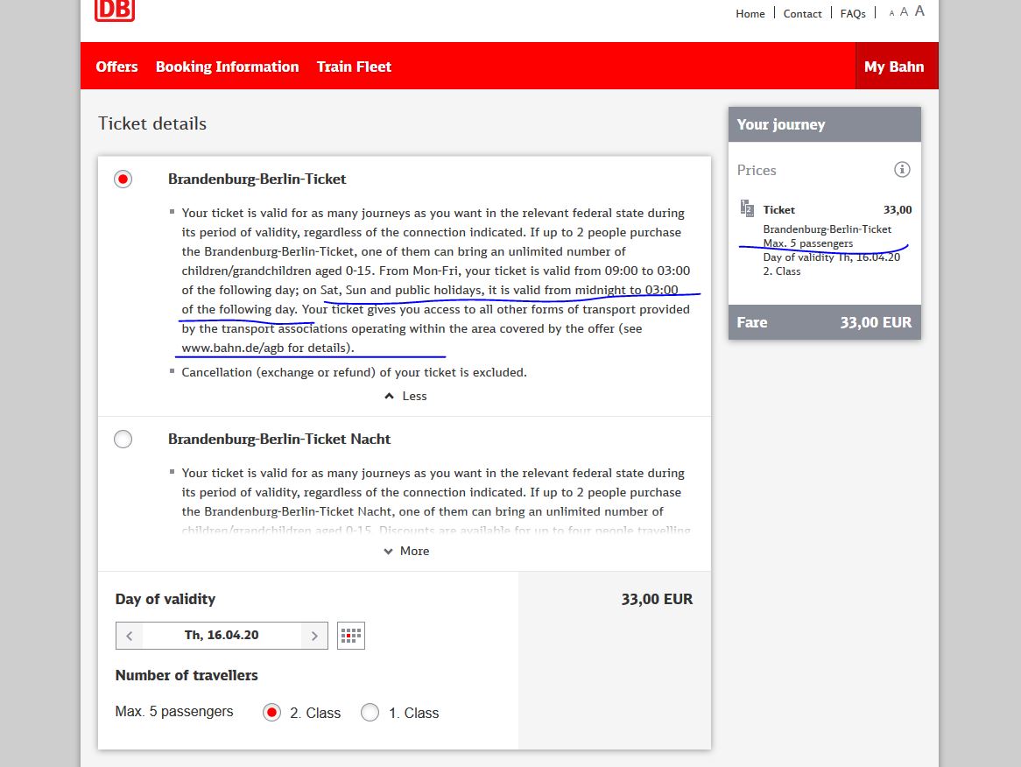The height and width of the screenshot is (767, 1021).
Task: Select largest font size A
Action: [x=919, y=11]
